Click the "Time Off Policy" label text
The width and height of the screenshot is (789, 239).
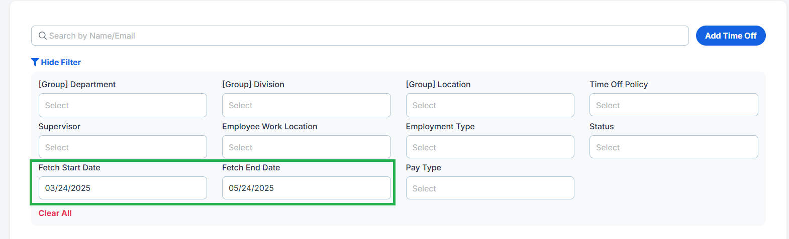(x=619, y=84)
